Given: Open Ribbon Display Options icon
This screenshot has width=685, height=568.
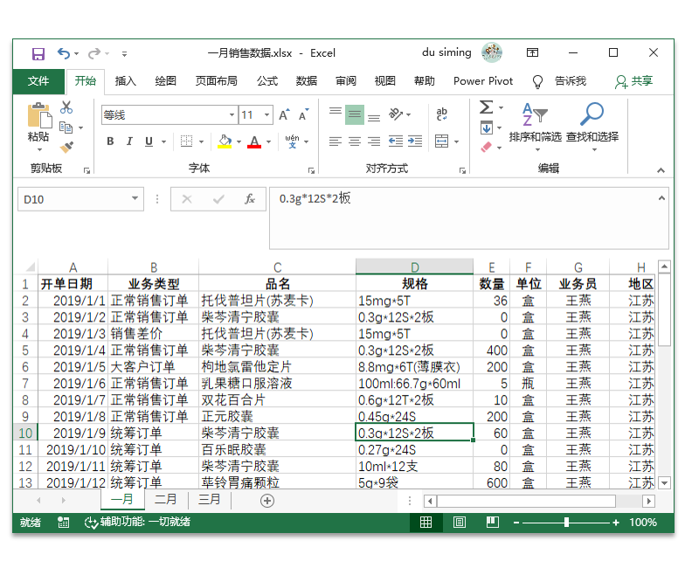Looking at the screenshot, I should [532, 52].
